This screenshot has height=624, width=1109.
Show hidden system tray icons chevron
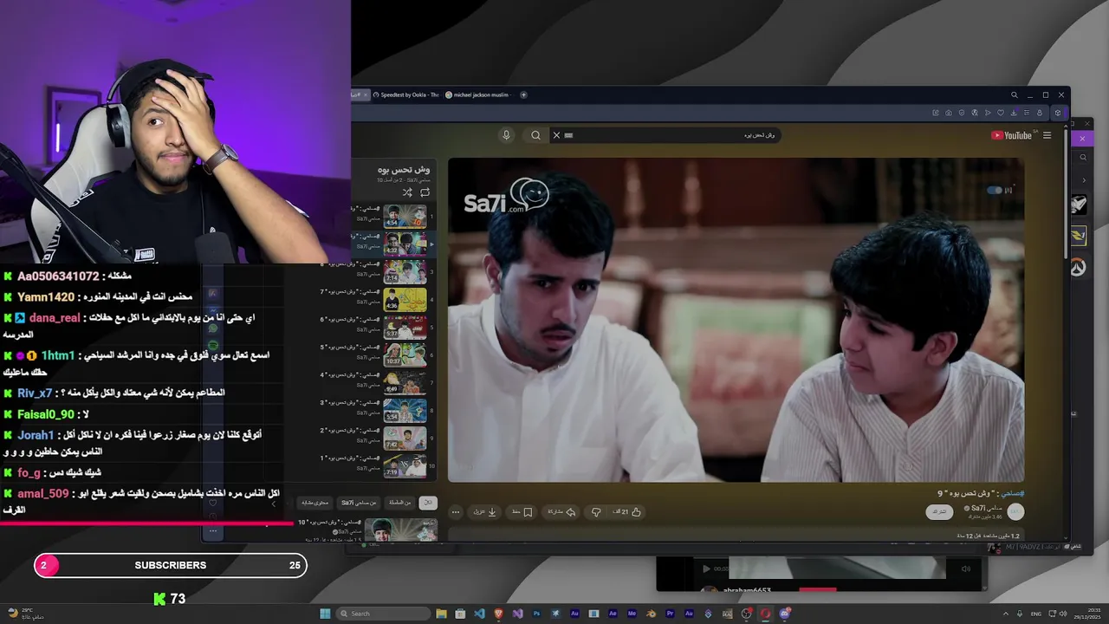pyautogui.click(x=1007, y=614)
